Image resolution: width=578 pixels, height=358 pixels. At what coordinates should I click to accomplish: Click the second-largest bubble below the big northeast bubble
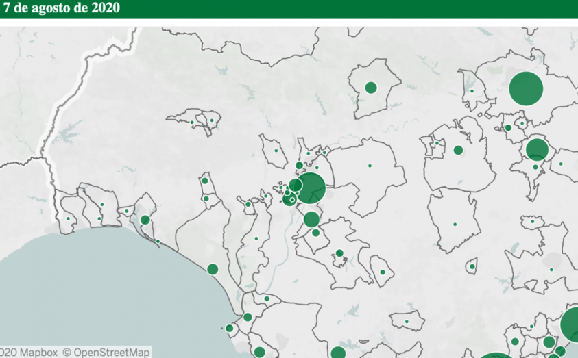click(x=537, y=149)
